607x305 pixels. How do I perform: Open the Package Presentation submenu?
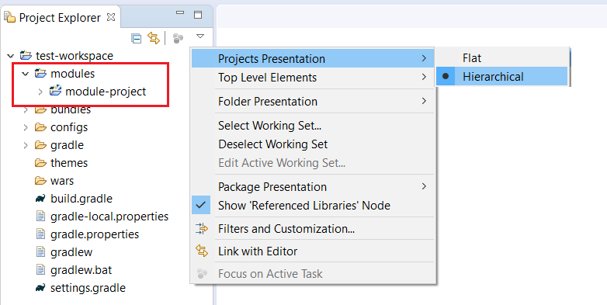(x=313, y=186)
